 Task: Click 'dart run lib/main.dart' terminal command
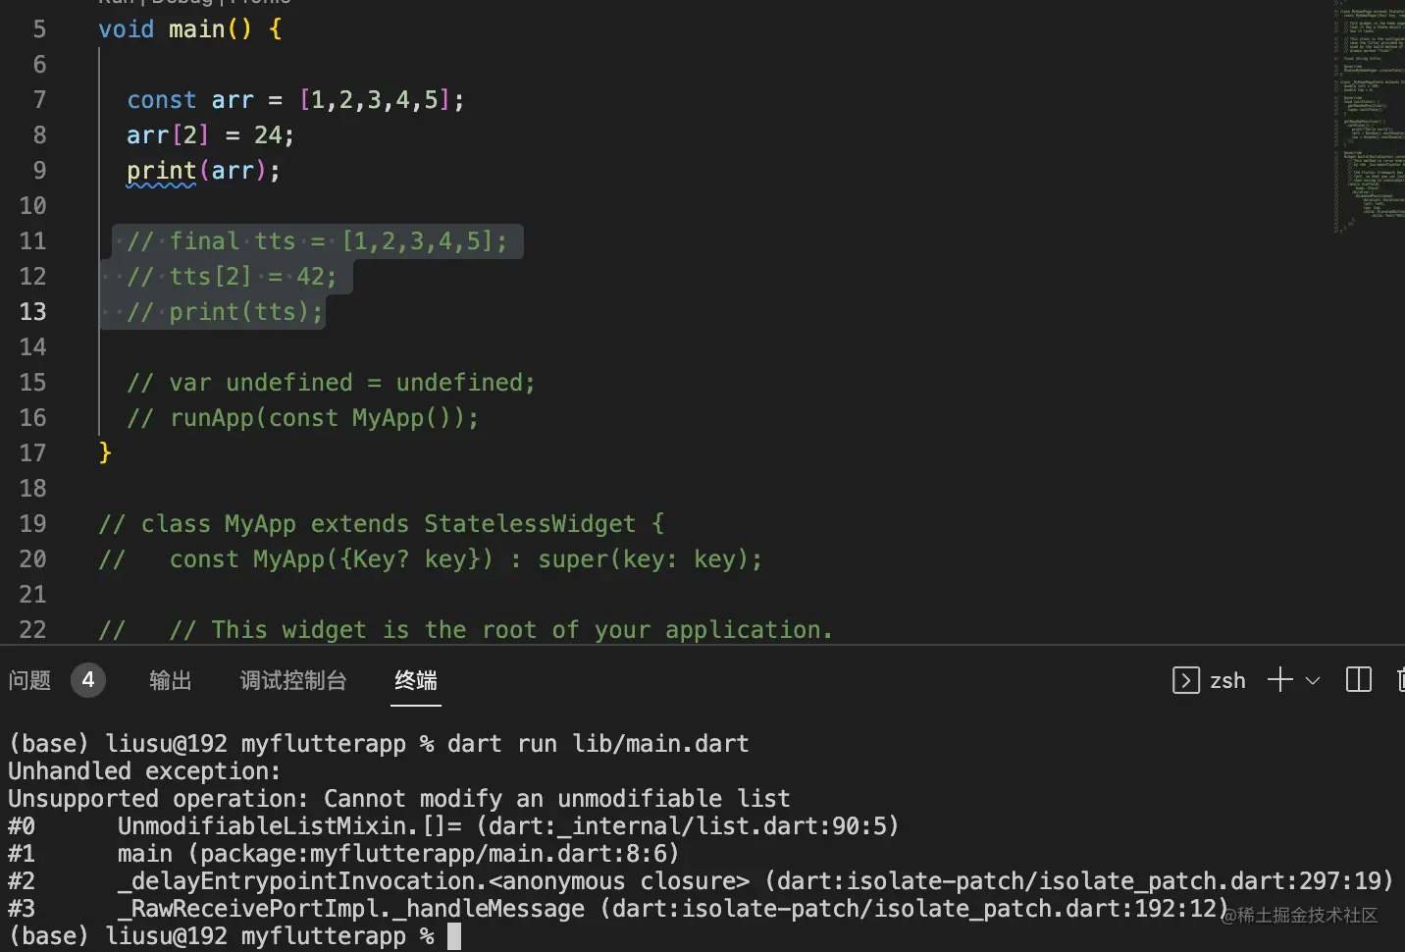point(598,743)
